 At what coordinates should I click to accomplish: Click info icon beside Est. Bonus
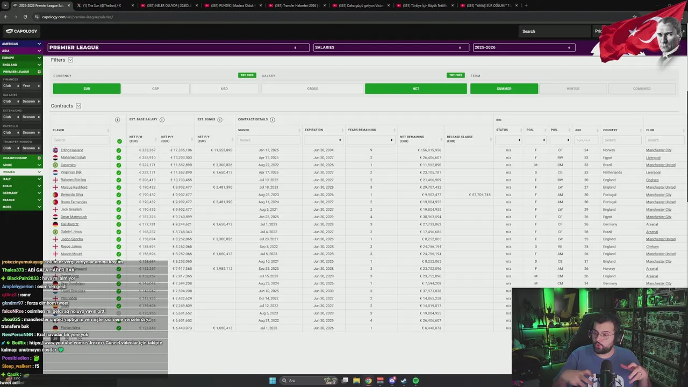click(x=221, y=119)
